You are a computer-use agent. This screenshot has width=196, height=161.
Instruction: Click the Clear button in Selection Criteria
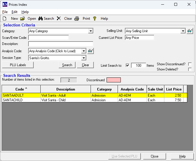tap(85, 65)
